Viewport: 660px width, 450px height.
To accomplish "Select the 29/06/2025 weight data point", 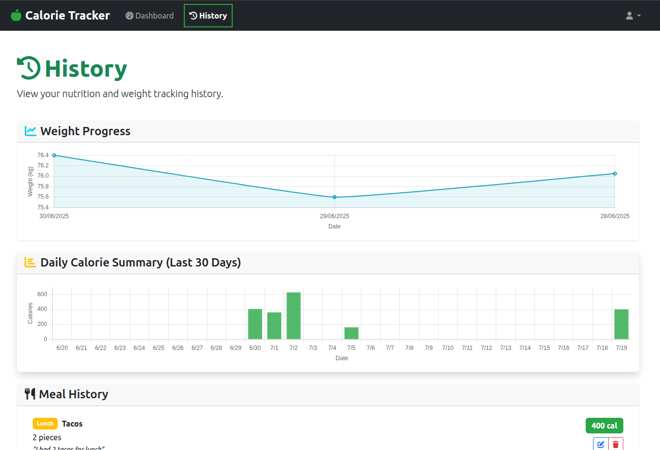I will 334,197.
